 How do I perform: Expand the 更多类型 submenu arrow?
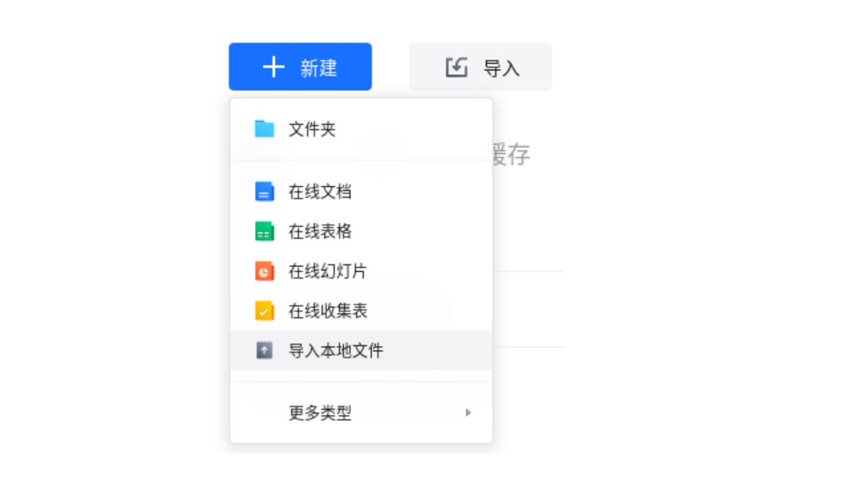pos(468,413)
